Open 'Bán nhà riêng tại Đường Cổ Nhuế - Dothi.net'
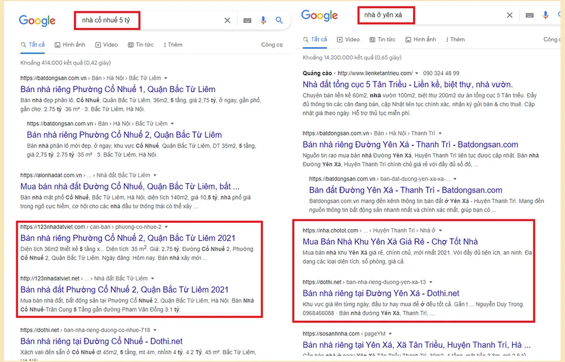The width and height of the screenshot is (565, 362). (x=101, y=341)
